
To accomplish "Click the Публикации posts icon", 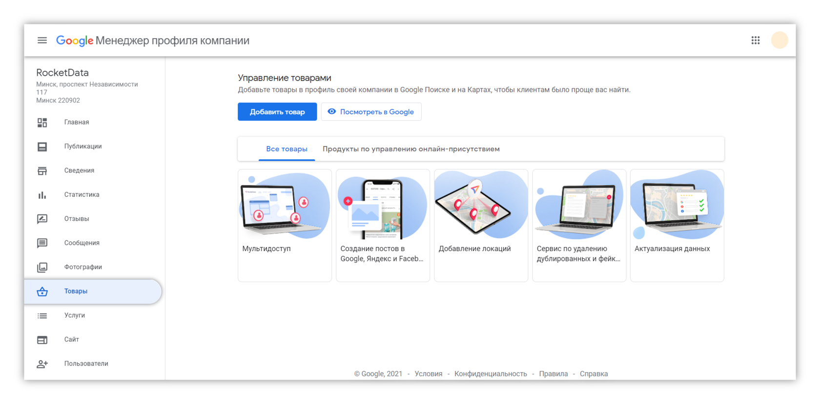I will (42, 147).
